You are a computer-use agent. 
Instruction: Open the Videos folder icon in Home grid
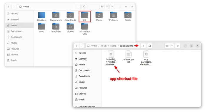[70, 26]
